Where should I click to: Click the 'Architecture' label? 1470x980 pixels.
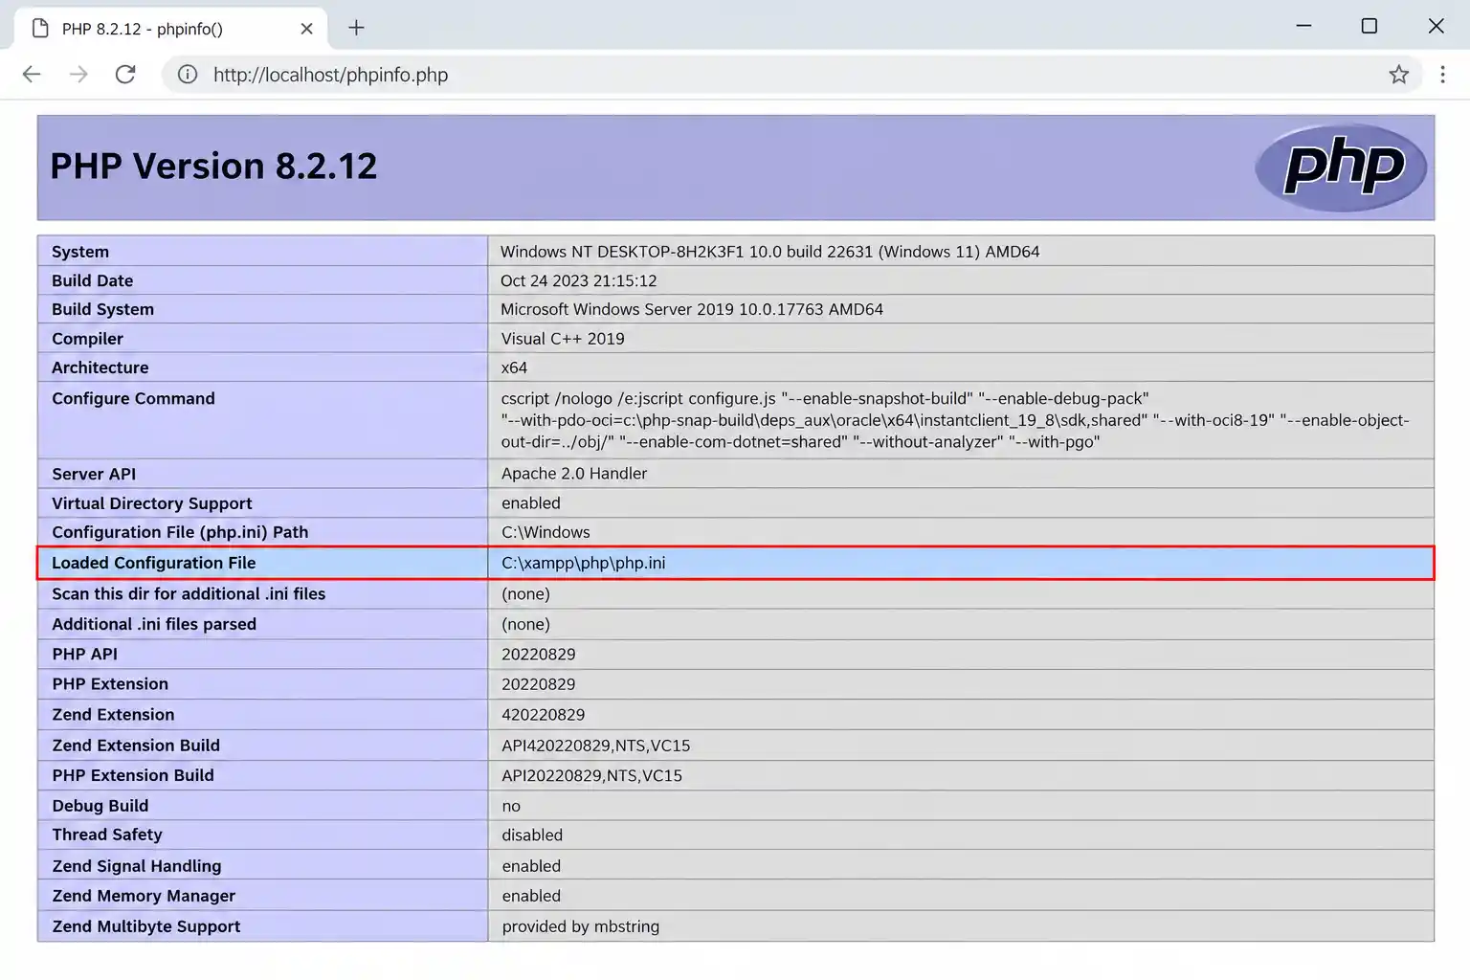pyautogui.click(x=100, y=367)
